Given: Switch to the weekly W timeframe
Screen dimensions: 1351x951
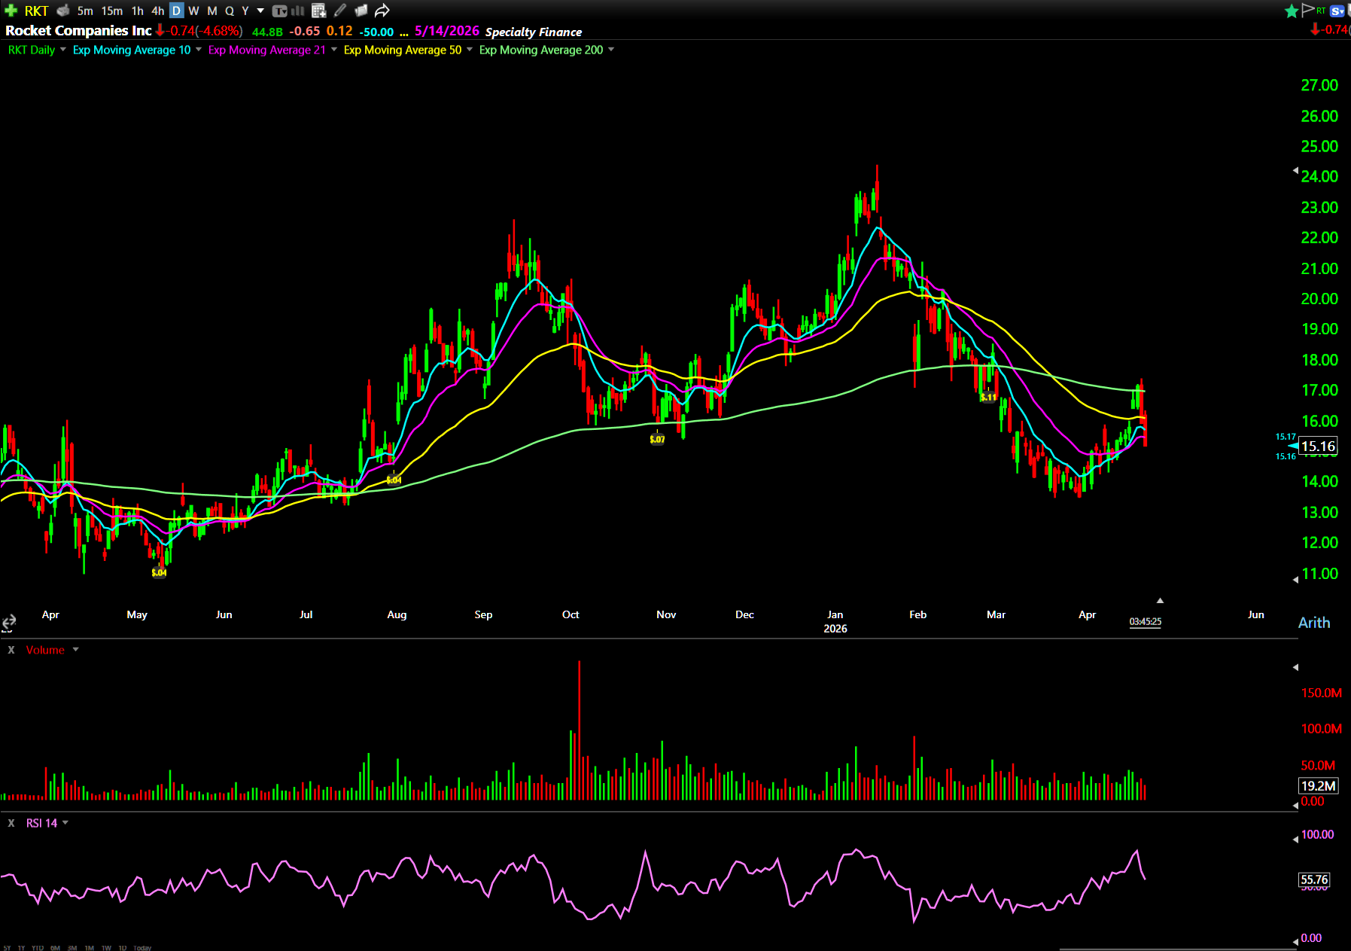Looking at the screenshot, I should [193, 11].
